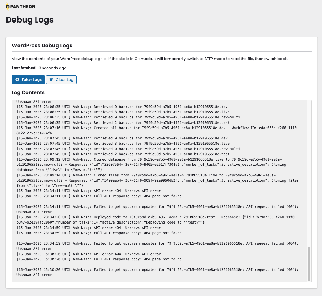This screenshot has height=296, width=322.
Task: Click the 13 seconds ago timestamp text
Action: tap(52, 68)
